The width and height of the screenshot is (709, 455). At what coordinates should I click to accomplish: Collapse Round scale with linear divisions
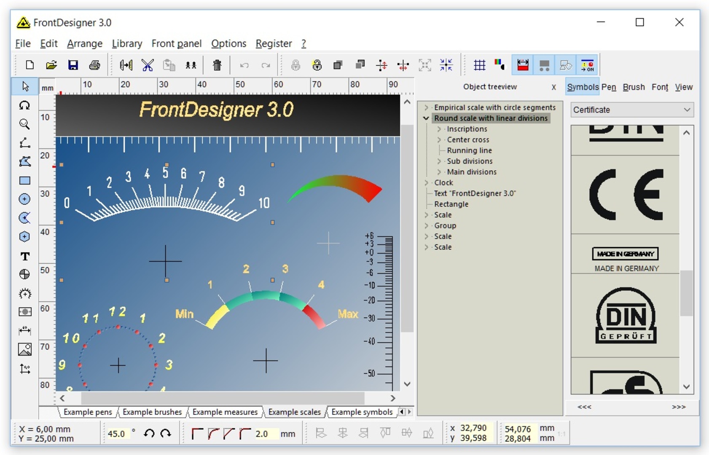click(426, 118)
